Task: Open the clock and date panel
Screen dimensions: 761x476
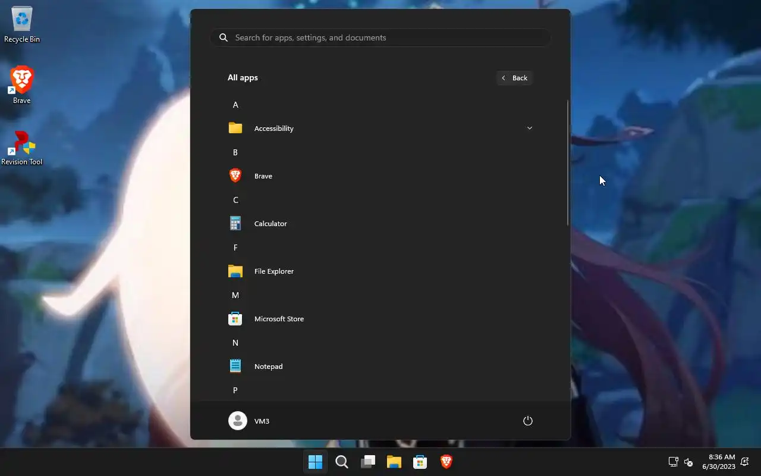Action: pos(718,462)
